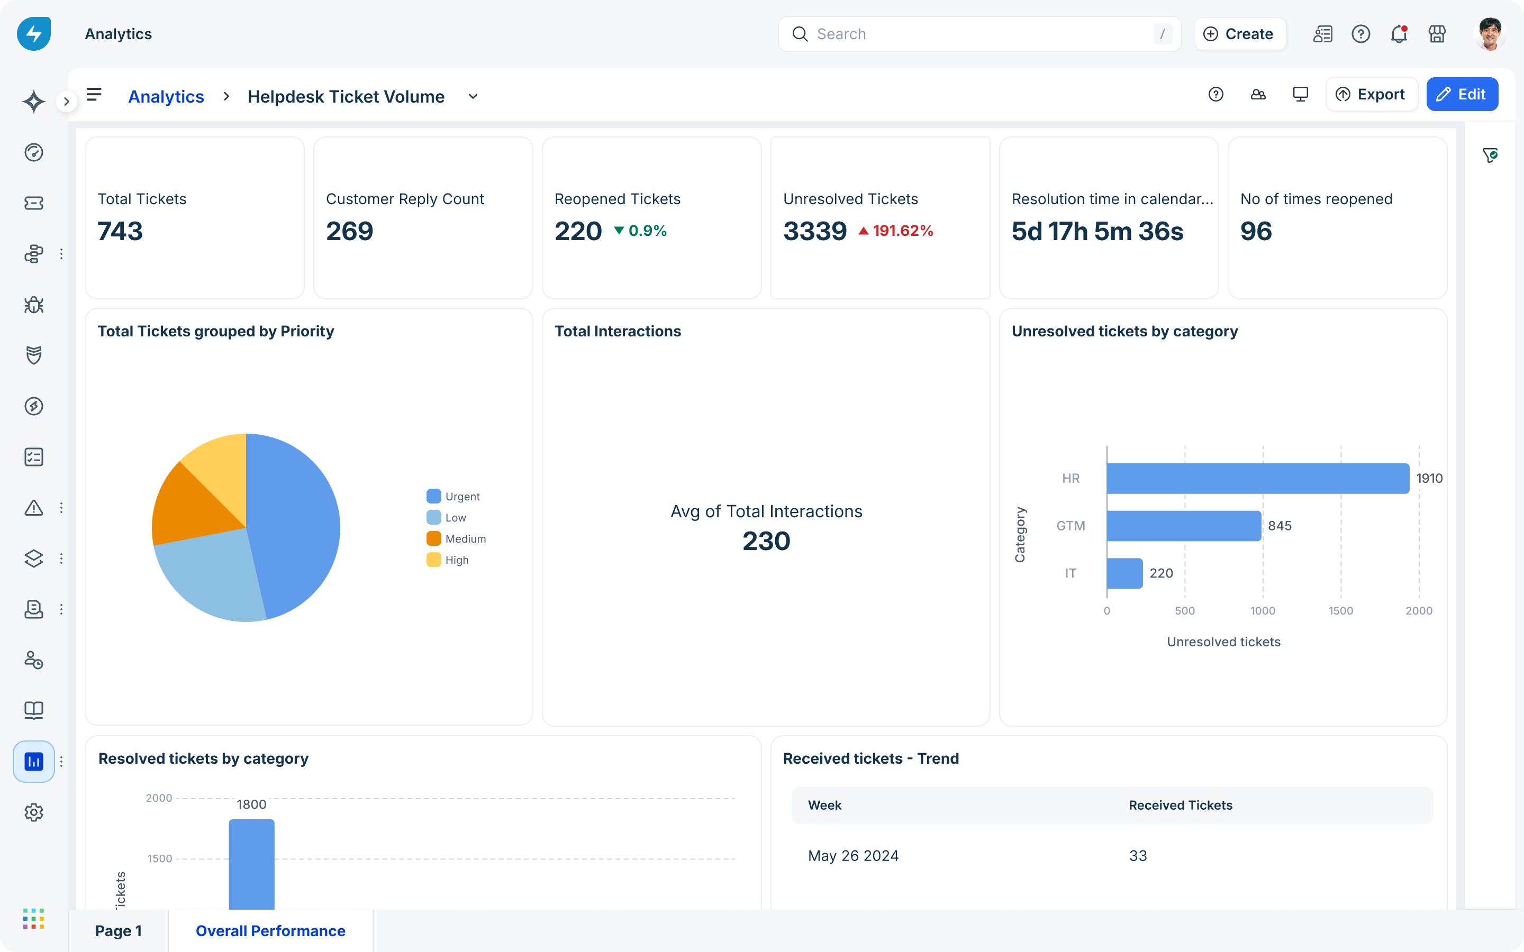
Task: Click the Analytics breadcrumb link
Action: point(166,96)
